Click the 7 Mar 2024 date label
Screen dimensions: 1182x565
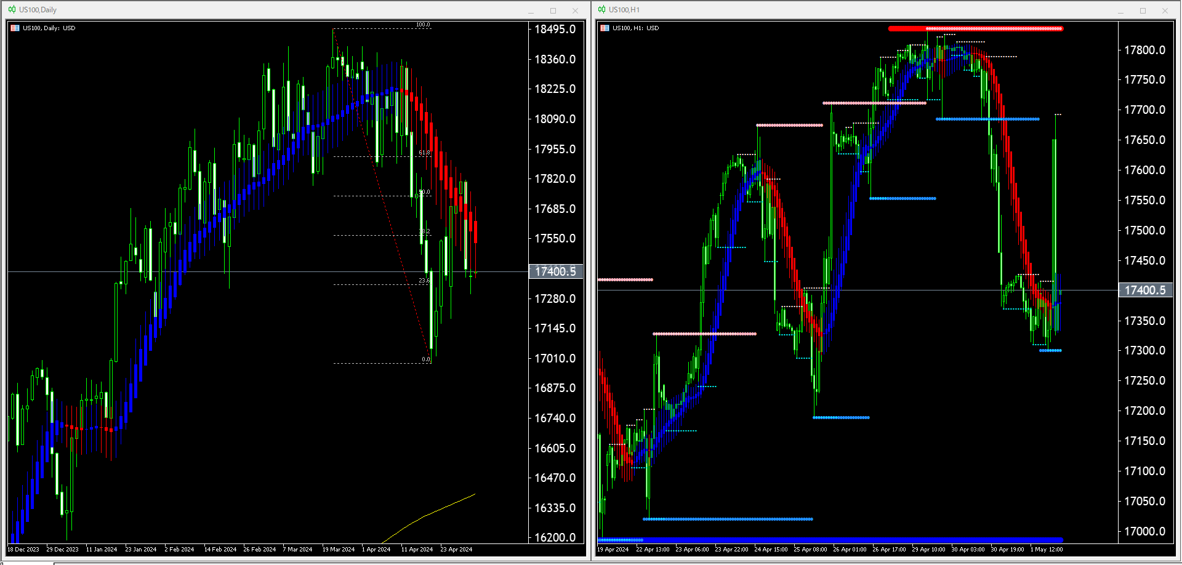tap(298, 550)
